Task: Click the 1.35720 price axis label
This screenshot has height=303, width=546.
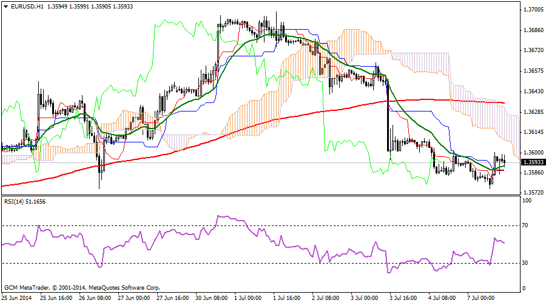Action: [533, 192]
